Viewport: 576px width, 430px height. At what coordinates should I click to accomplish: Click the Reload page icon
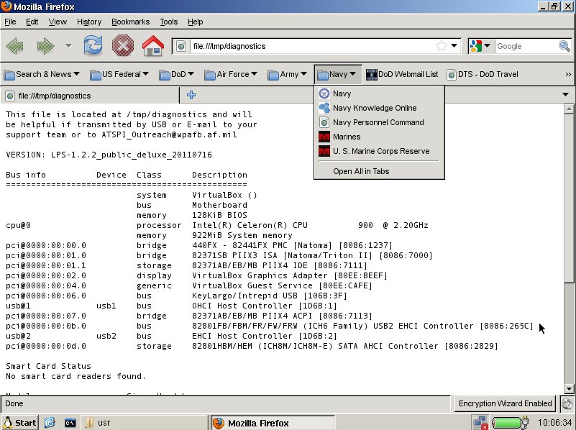(93, 45)
